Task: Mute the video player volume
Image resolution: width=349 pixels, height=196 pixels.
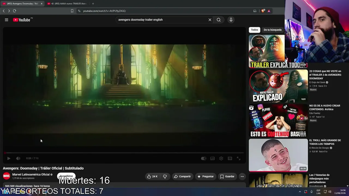Action: (18, 158)
